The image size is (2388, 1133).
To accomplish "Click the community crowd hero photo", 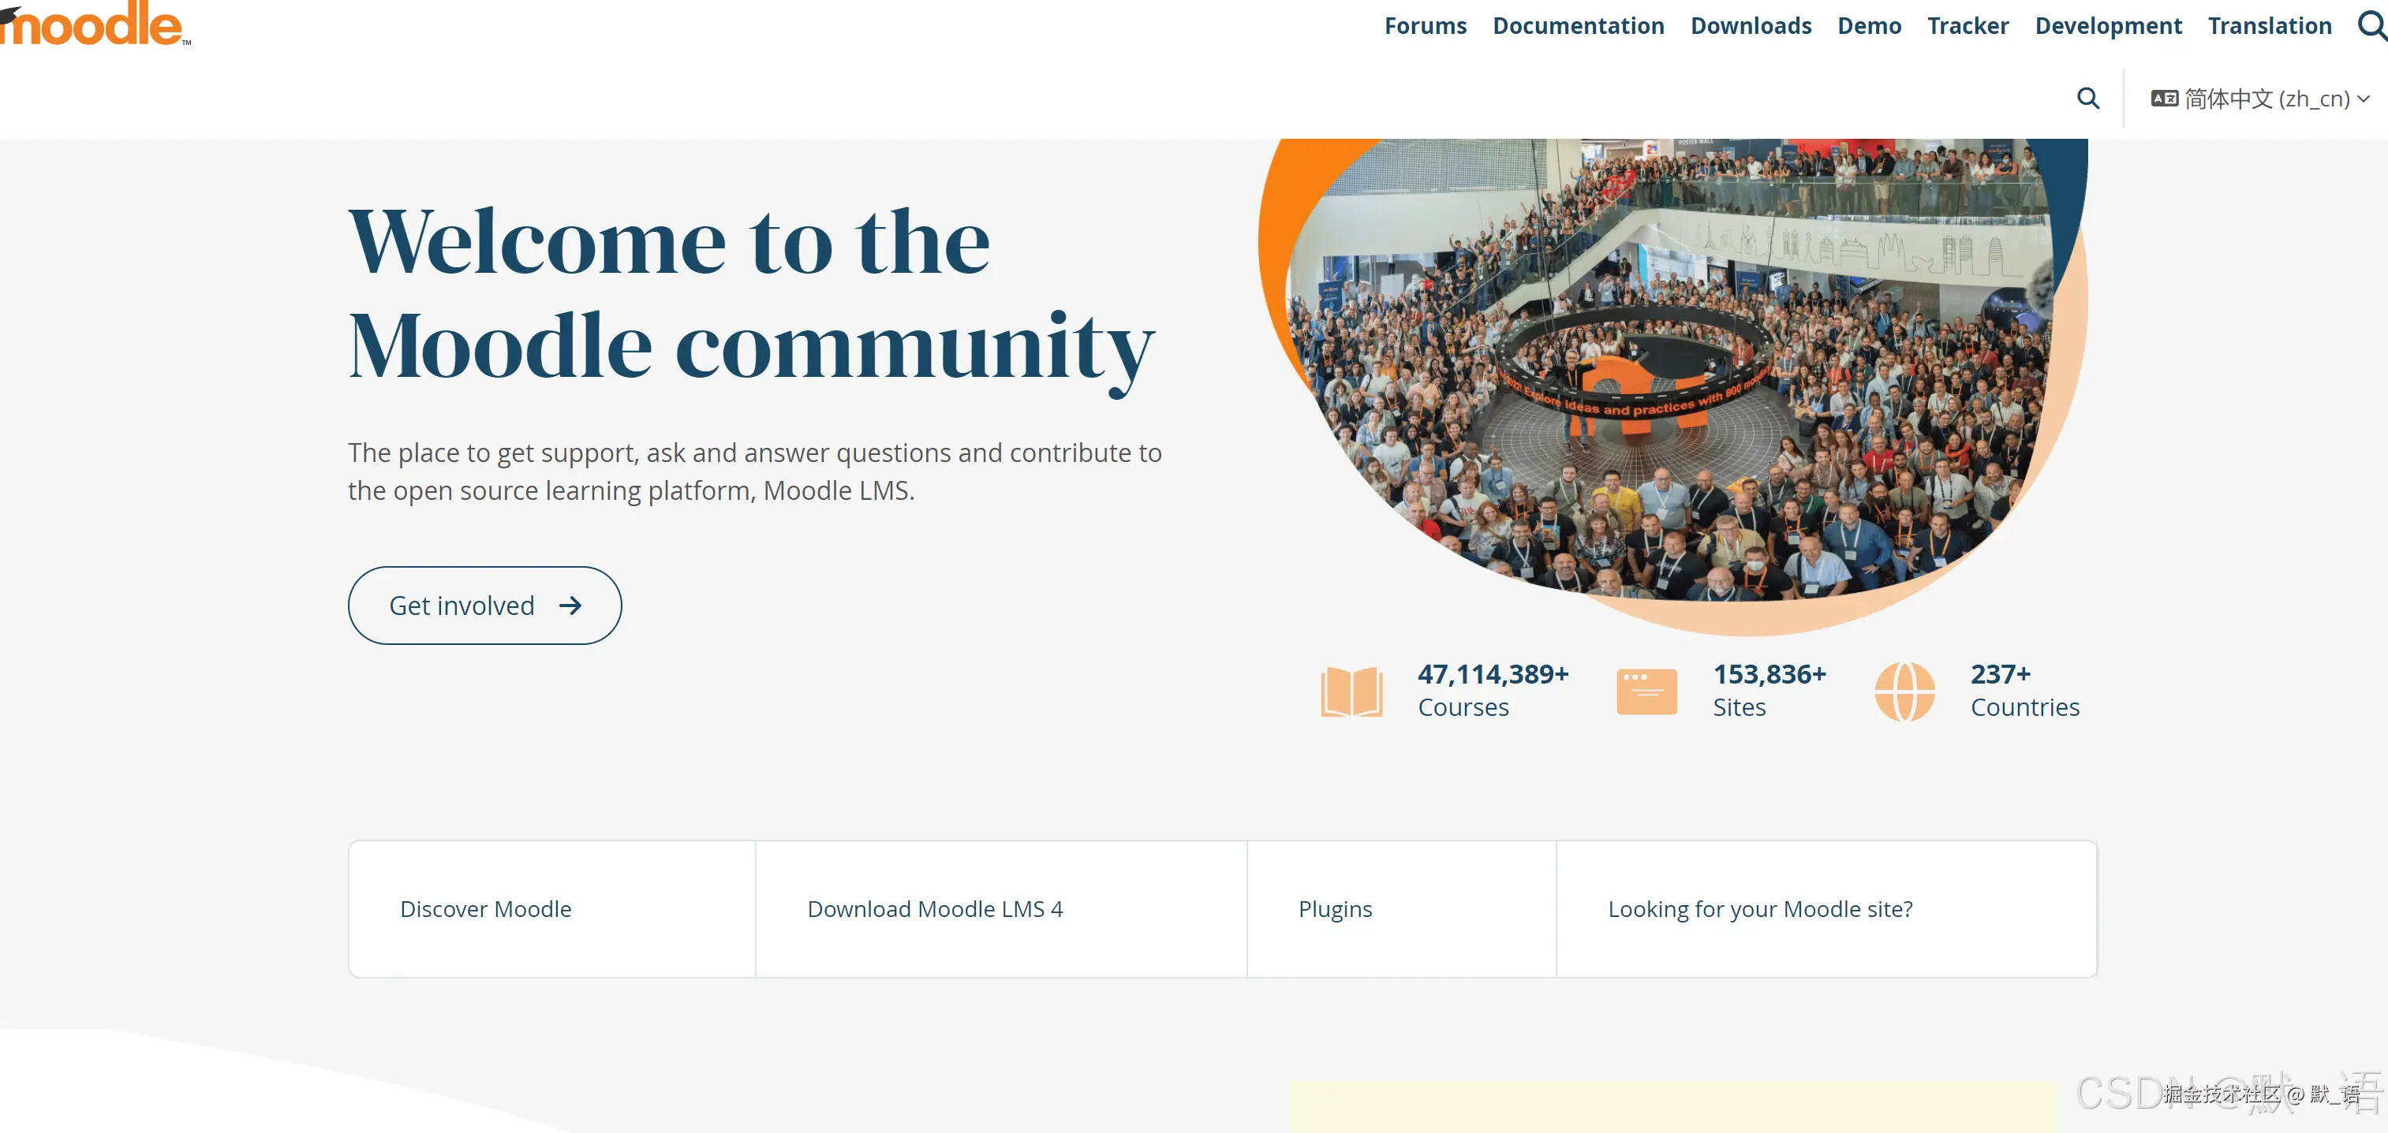I will [1669, 371].
